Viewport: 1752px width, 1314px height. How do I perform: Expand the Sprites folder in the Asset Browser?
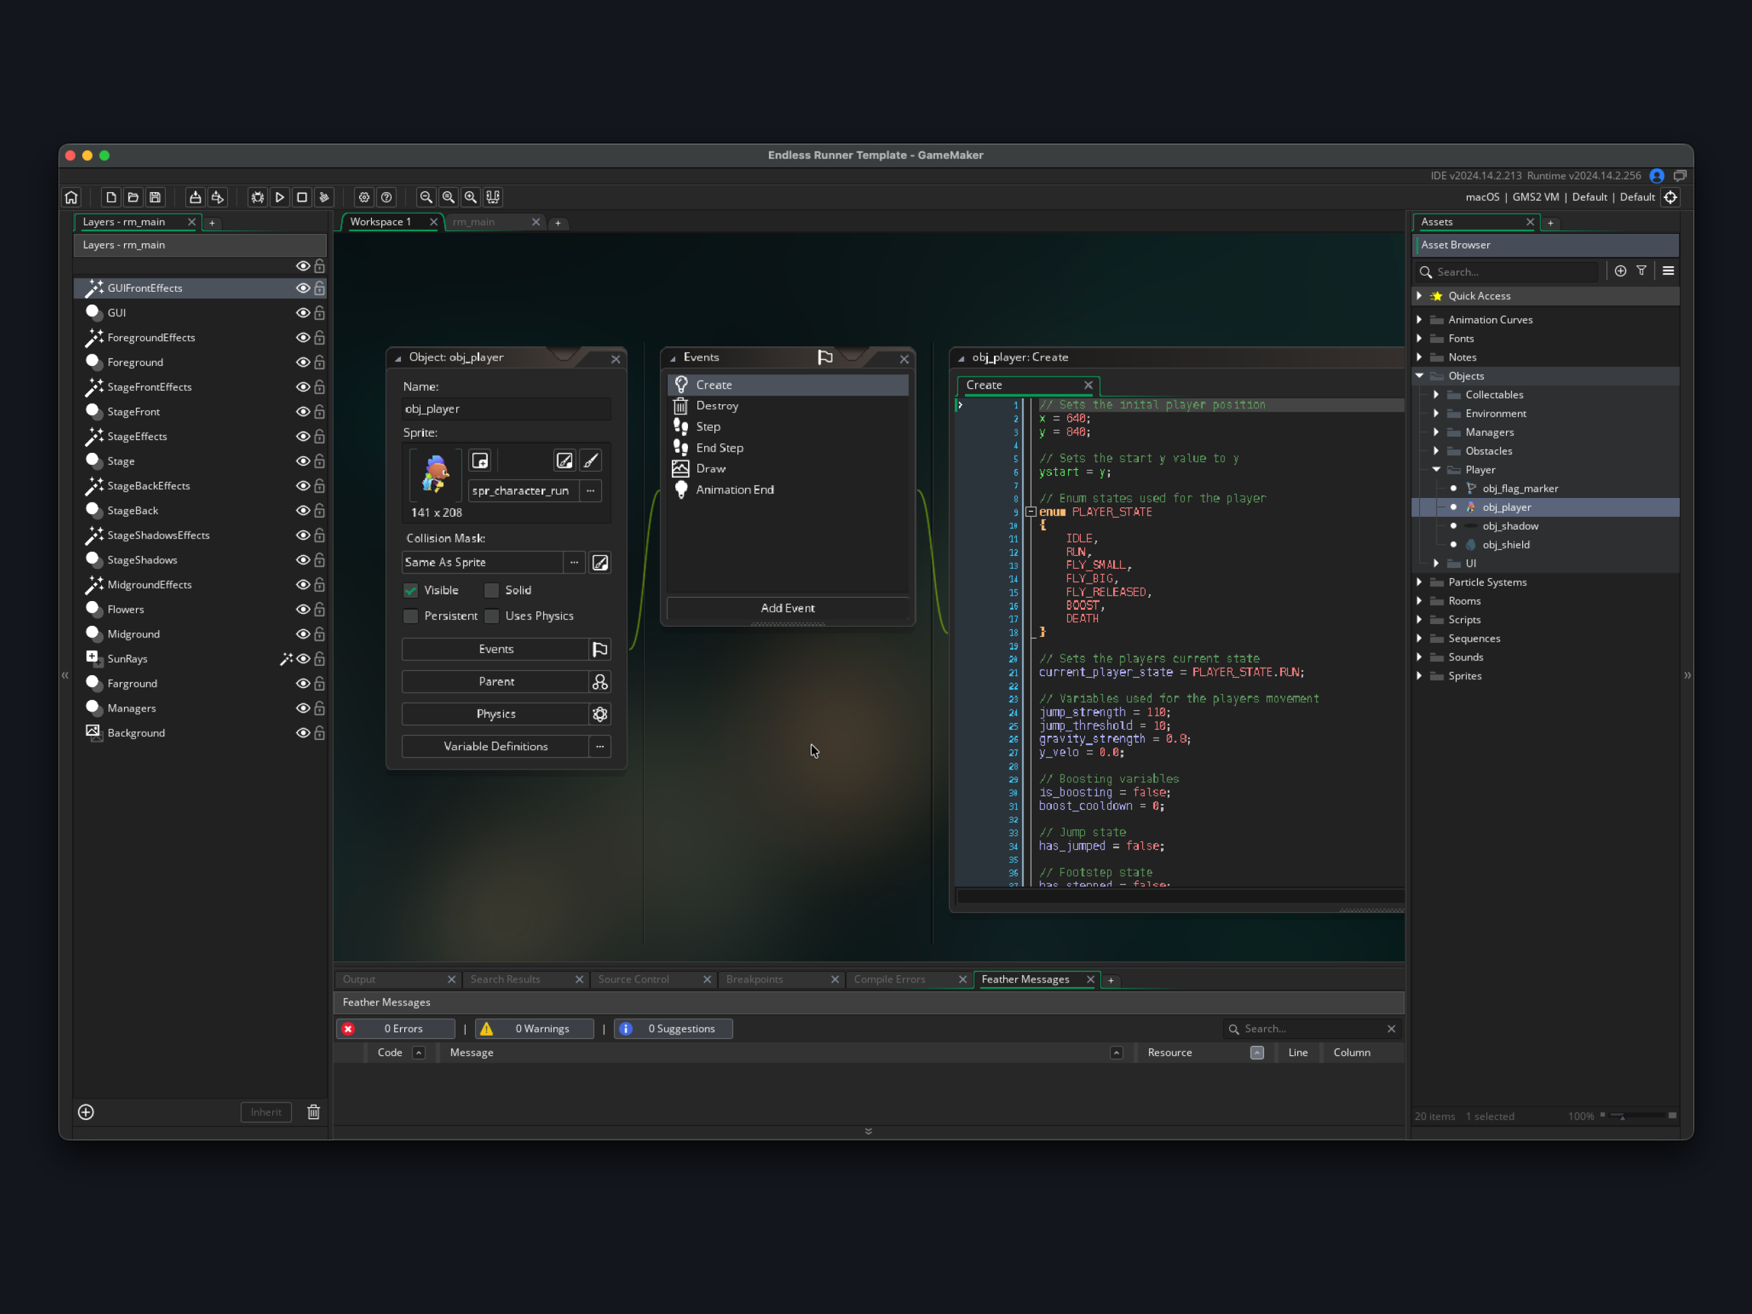tap(1419, 676)
